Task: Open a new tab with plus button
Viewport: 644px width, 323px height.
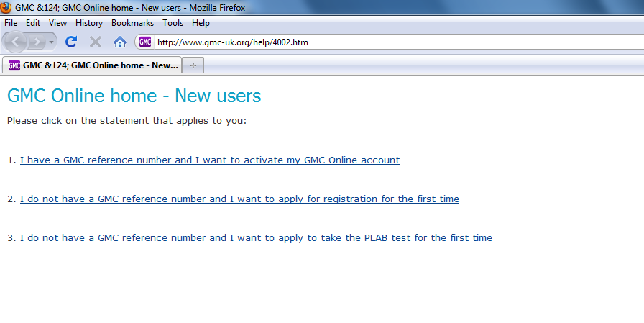Action: pyautogui.click(x=193, y=65)
